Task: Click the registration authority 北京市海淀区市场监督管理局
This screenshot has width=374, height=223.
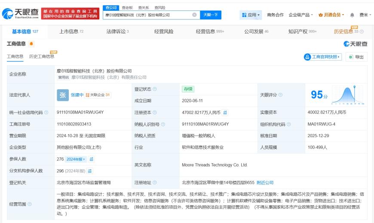Action: click(x=84, y=183)
